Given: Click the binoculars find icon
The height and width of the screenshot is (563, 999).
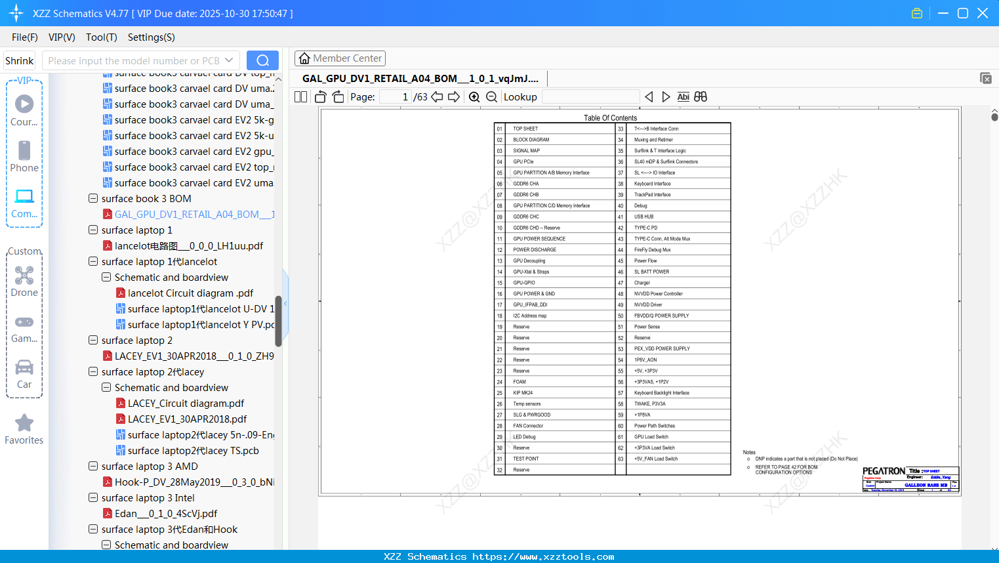Looking at the screenshot, I should coord(701,97).
